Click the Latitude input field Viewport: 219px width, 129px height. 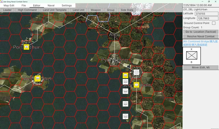[x=207, y=14]
